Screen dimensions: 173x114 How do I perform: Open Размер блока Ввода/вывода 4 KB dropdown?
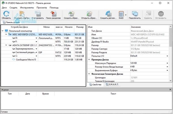point(167,67)
